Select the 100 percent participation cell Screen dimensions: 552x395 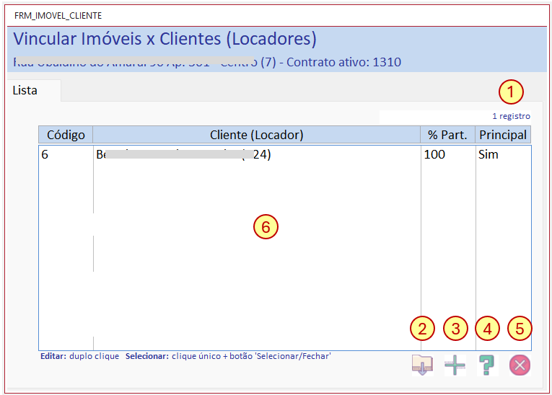(448, 154)
